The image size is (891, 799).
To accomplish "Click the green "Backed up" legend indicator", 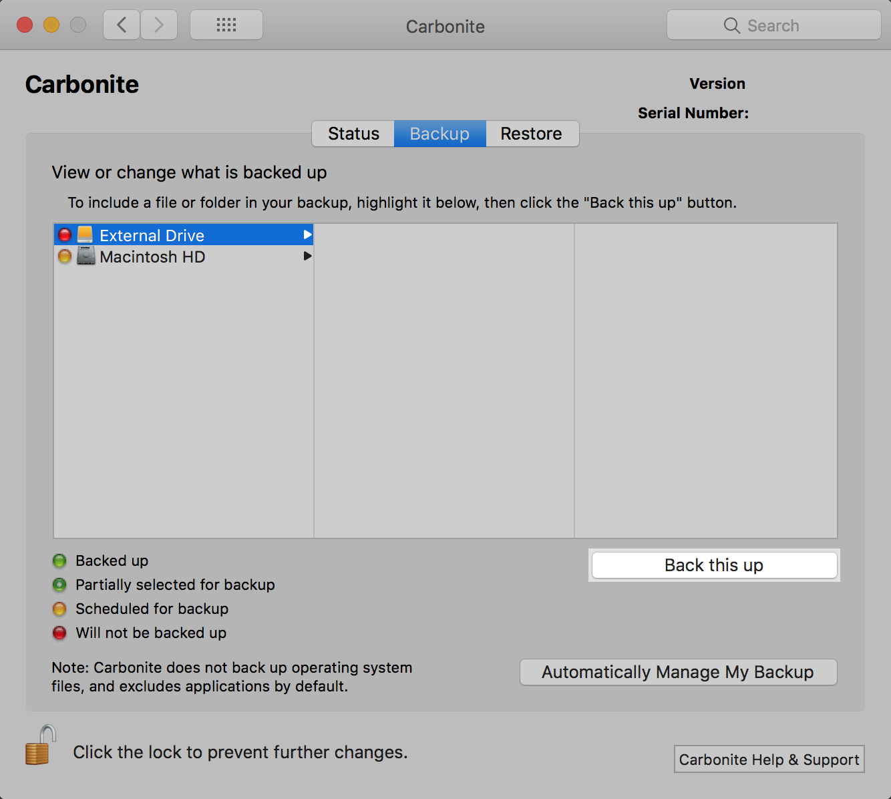I will [59, 561].
